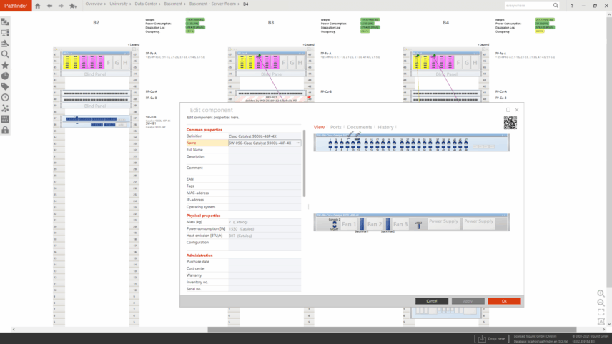Switch to the Documents tab
Image resolution: width=612 pixels, height=344 pixels.
pyautogui.click(x=359, y=127)
